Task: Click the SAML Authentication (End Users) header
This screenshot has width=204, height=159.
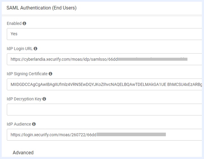Action: tap(41, 8)
